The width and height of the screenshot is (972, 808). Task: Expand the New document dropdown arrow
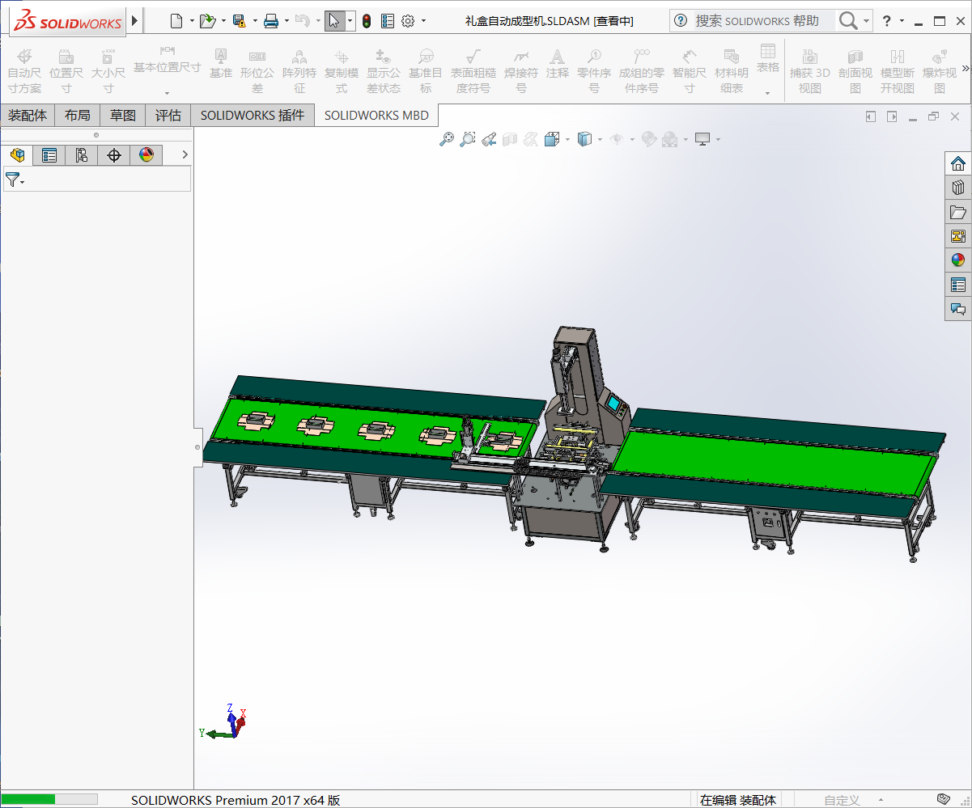192,21
